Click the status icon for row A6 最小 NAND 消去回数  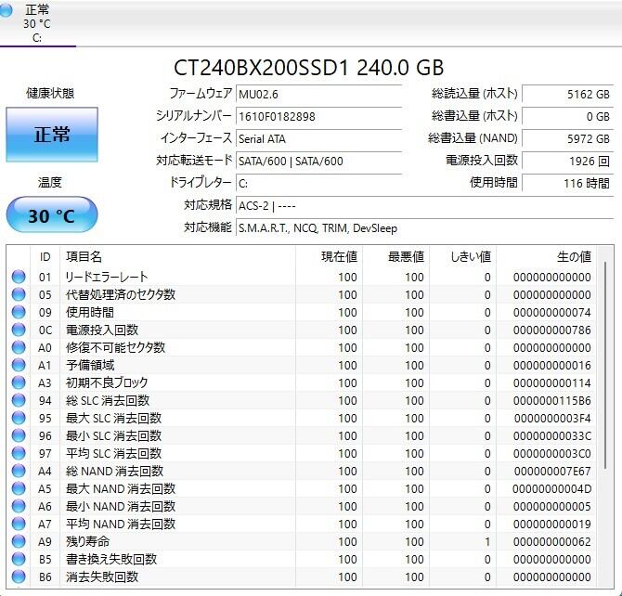pos(19,506)
